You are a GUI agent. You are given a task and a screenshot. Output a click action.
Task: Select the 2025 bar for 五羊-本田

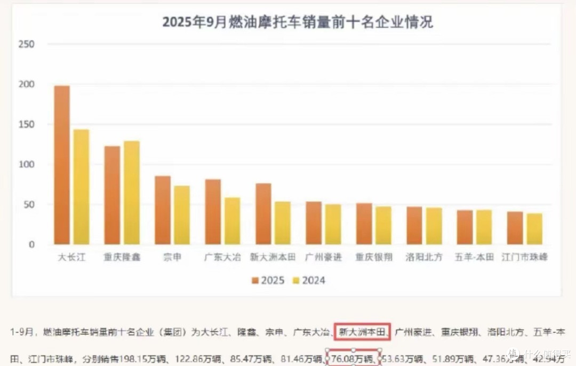[x=465, y=227]
